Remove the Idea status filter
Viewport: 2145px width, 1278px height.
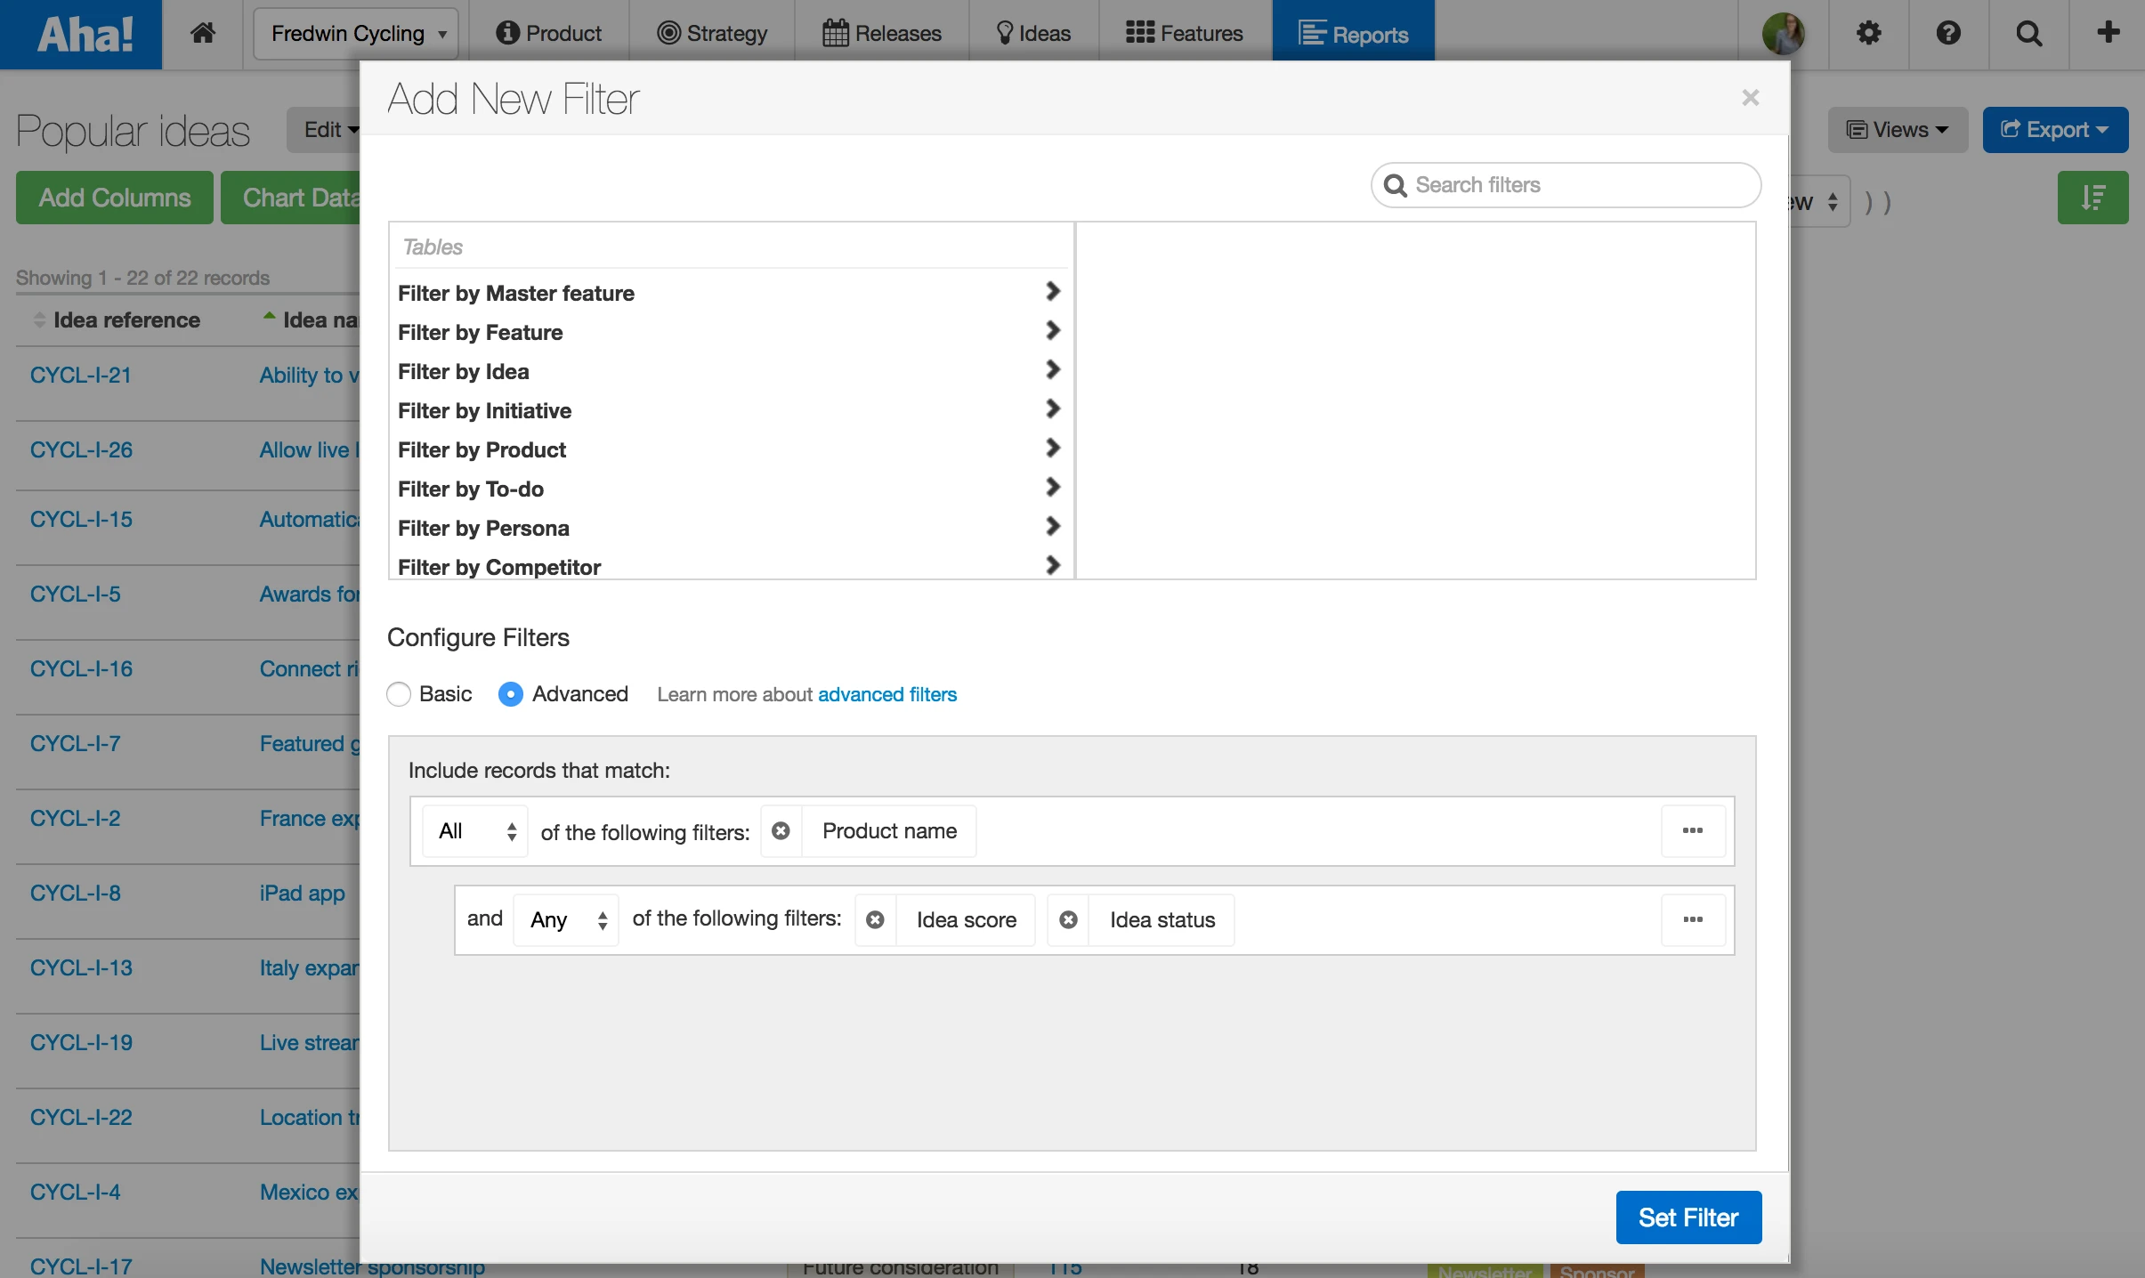[1068, 920]
